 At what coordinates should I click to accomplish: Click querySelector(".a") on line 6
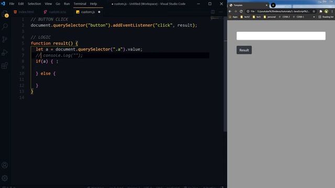101,49
